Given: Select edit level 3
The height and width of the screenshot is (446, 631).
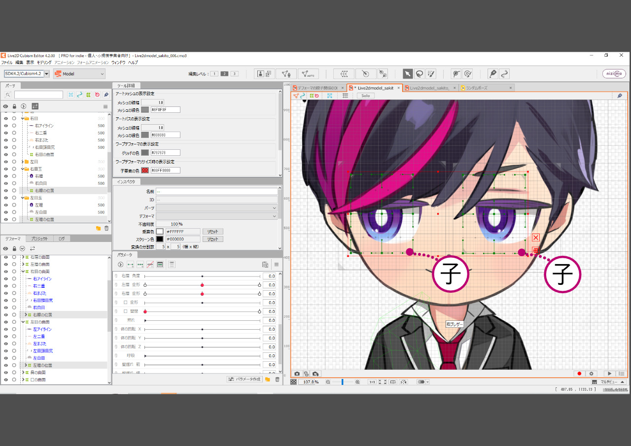Looking at the screenshot, I should click(x=235, y=74).
